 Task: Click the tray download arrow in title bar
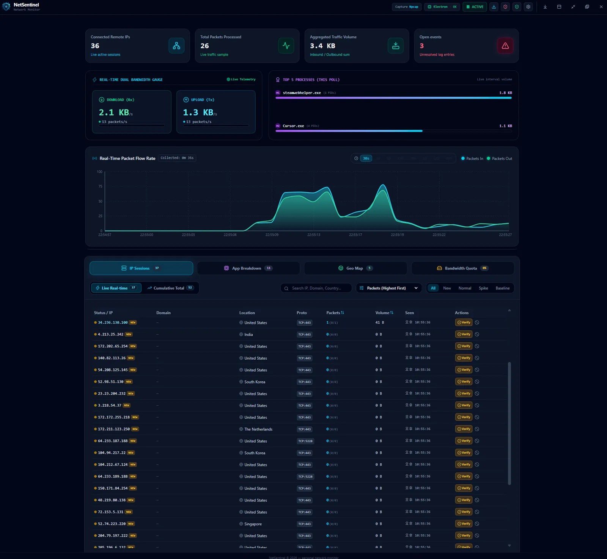point(545,7)
